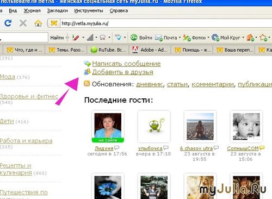
Task: Click the myJulia butterfly site icon in address bar
Action: point(54,23)
